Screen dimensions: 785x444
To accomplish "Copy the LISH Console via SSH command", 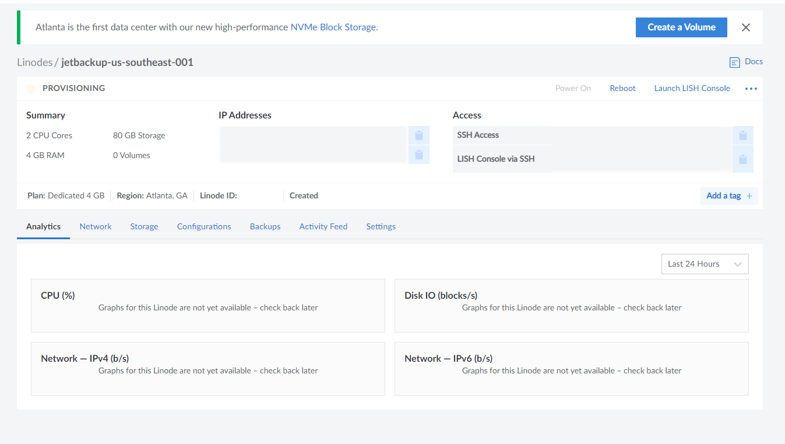I will (x=743, y=158).
